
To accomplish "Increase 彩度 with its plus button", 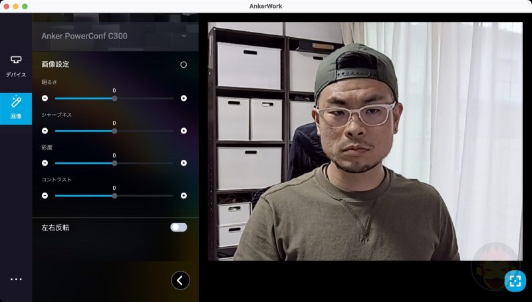I will [184, 163].
